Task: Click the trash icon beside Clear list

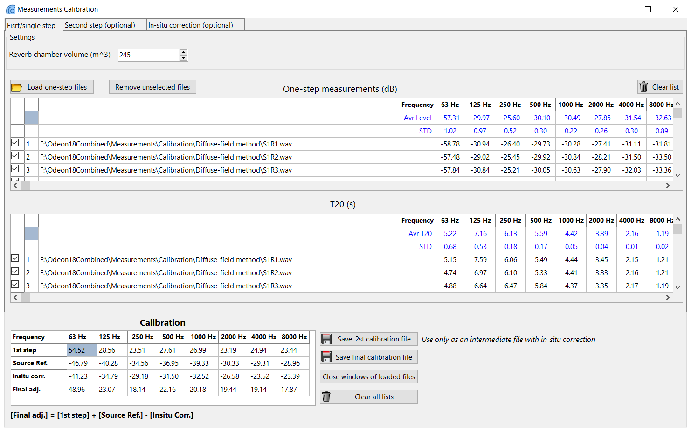Action: click(x=644, y=87)
